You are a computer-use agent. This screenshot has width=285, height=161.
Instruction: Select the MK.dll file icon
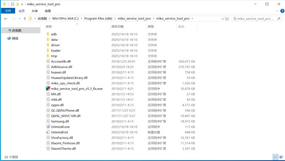(48, 94)
